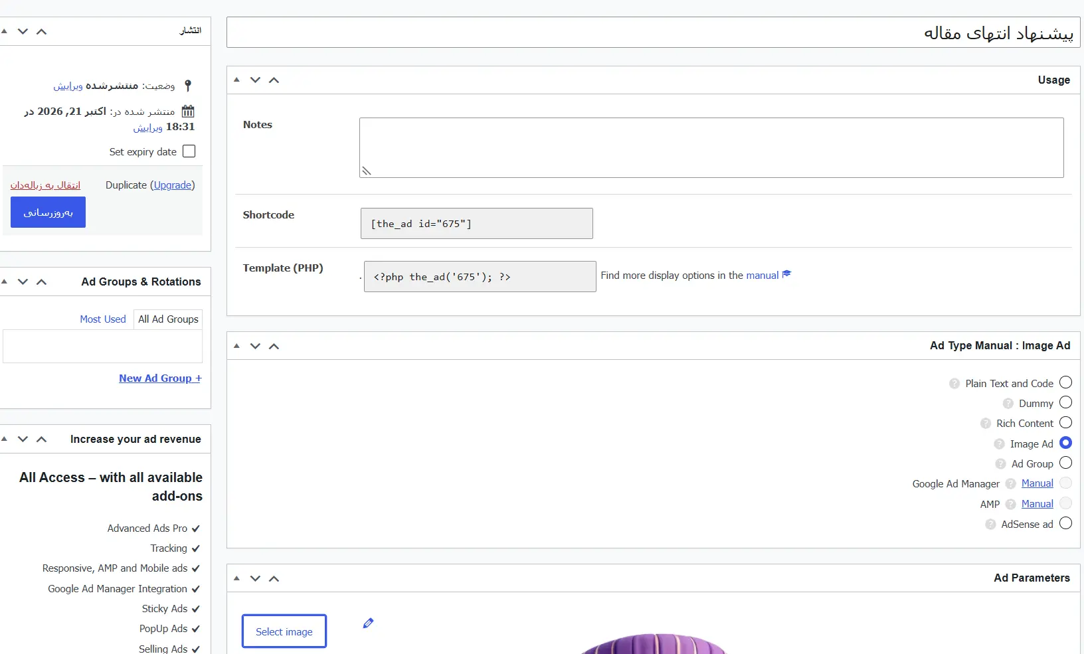Move Ad Type panel up with the up chevron
This screenshot has width=1084, height=654.
pos(274,346)
